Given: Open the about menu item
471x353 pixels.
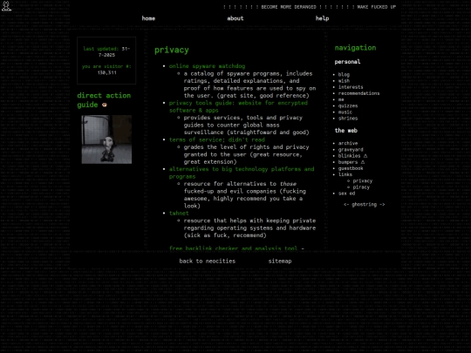Looking at the screenshot, I should 235,18.
